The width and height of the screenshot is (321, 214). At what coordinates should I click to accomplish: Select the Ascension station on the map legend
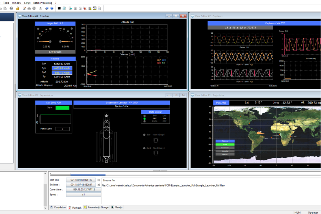[x=225, y=148]
